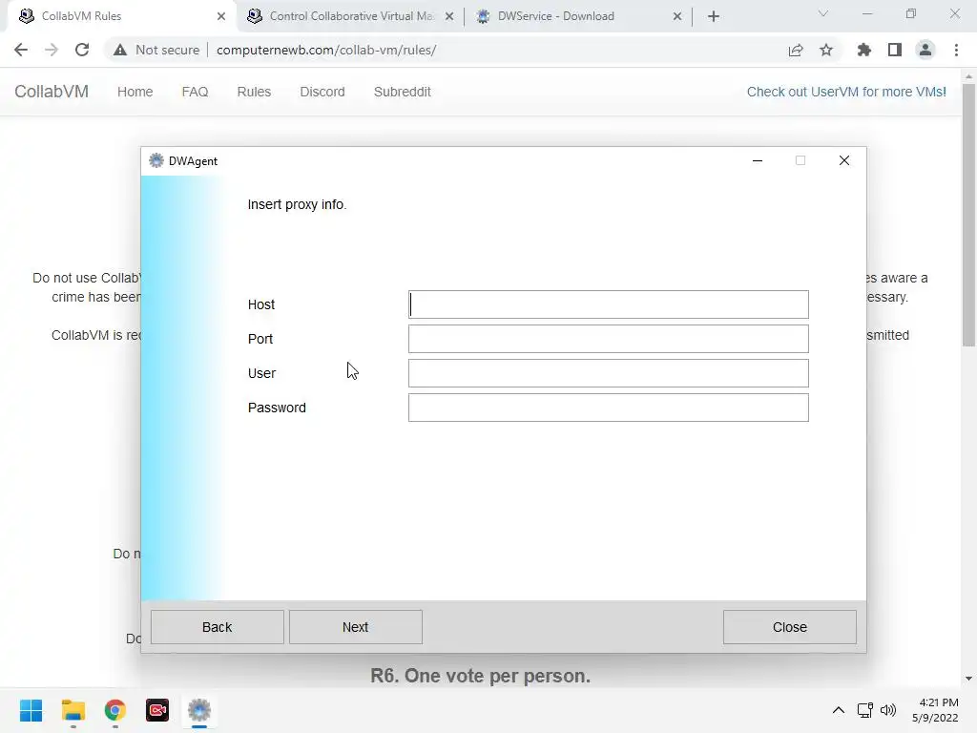Click the DWAgent taskbar icon
The width and height of the screenshot is (977, 733).
point(199,710)
